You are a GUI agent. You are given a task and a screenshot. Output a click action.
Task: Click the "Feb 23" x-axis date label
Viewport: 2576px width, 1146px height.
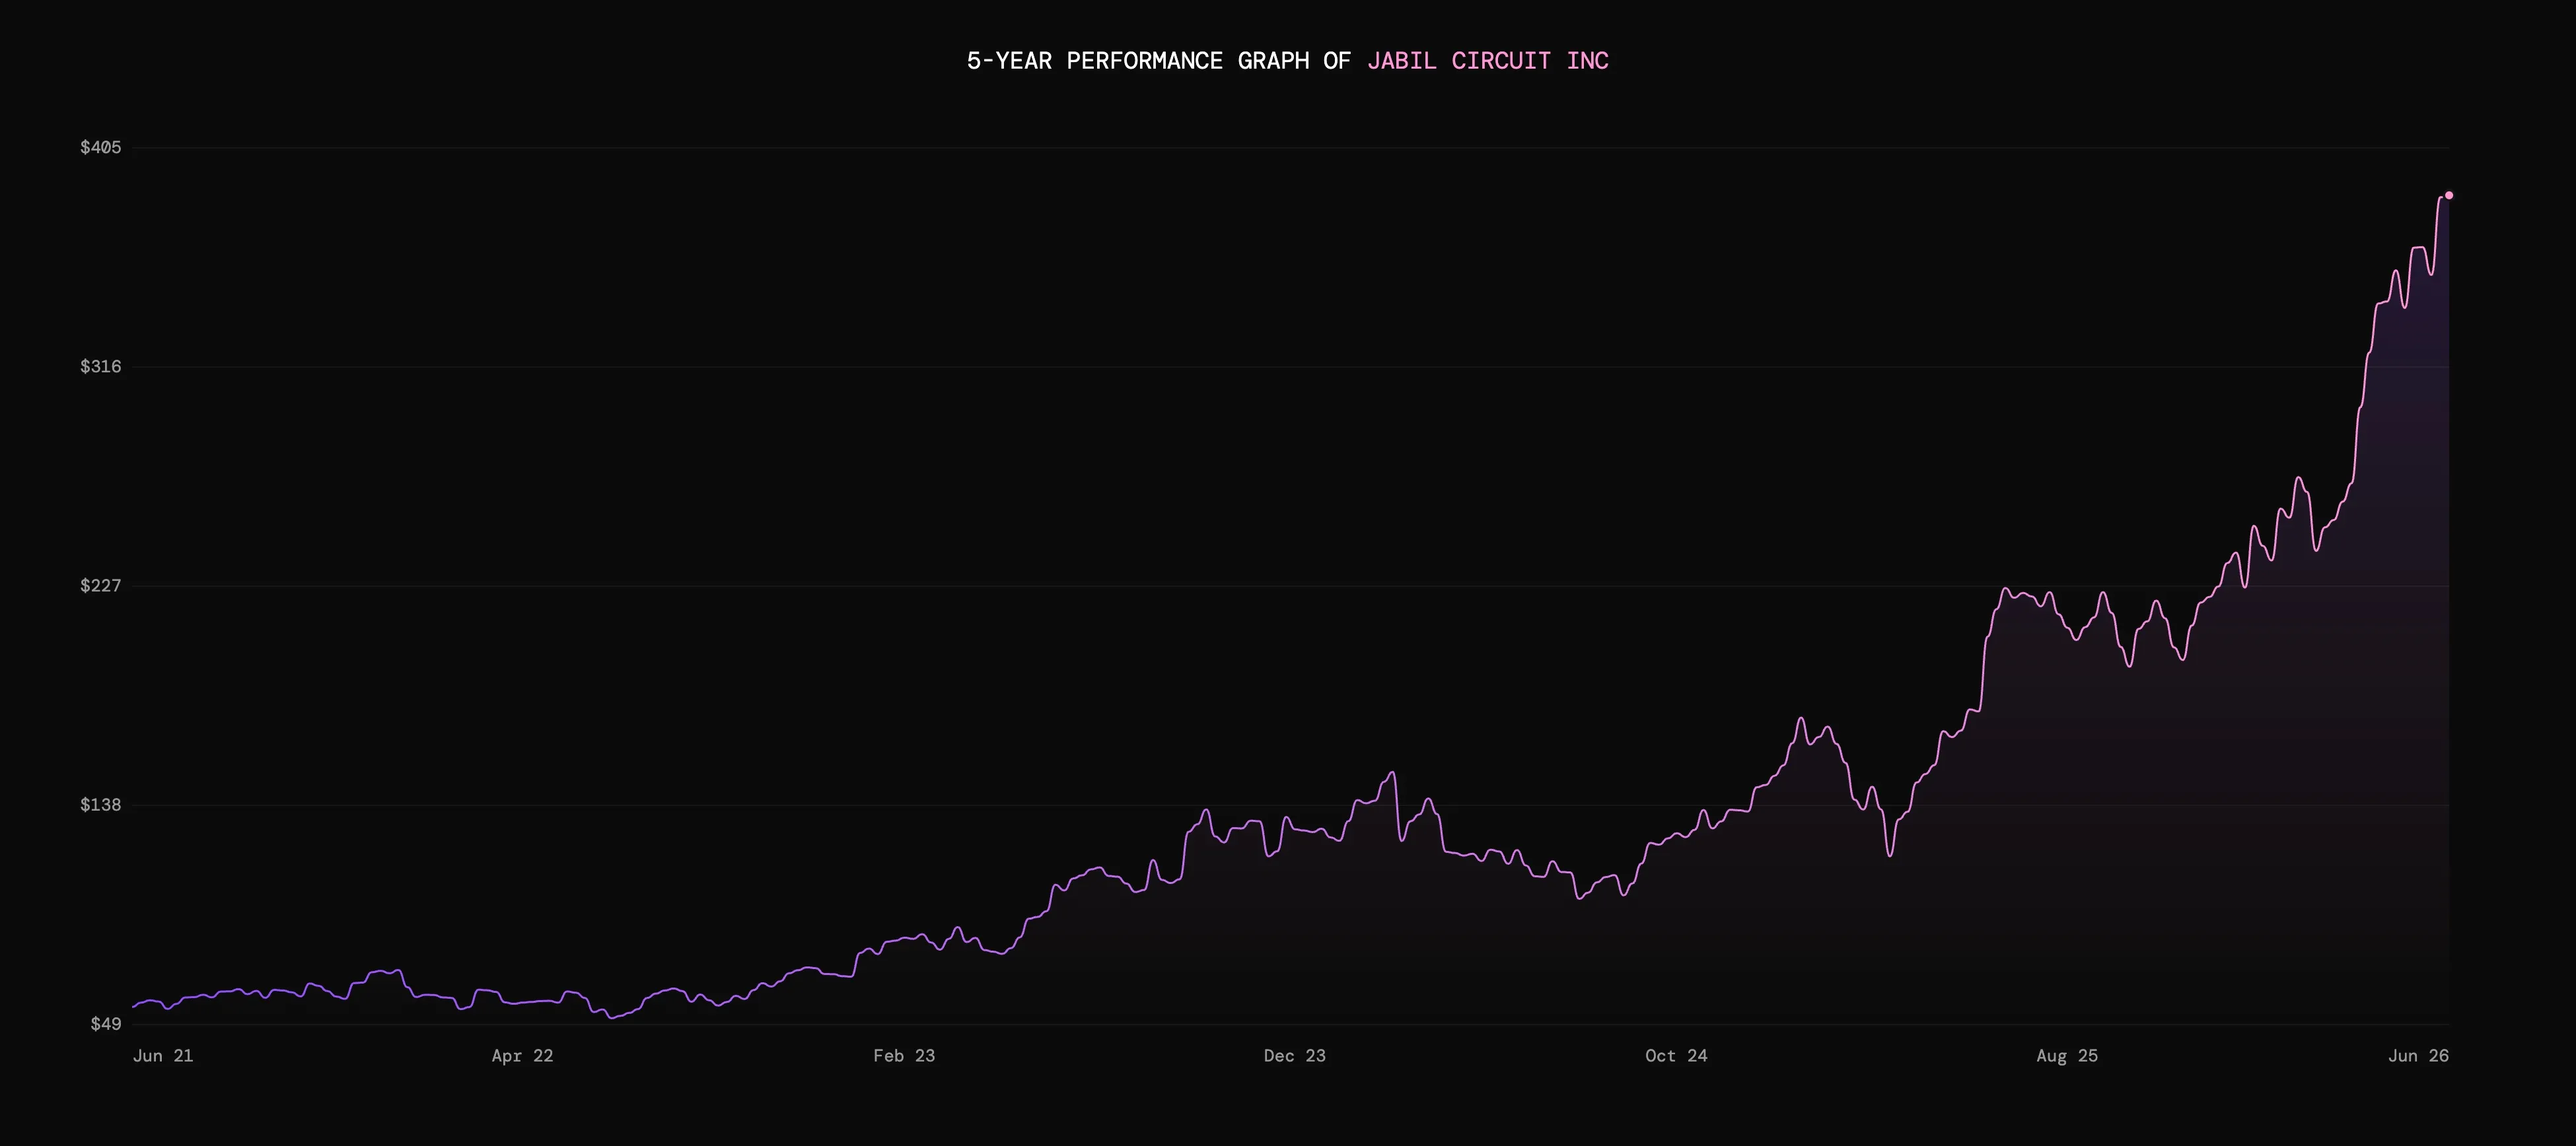(x=904, y=1056)
